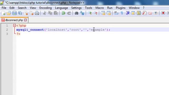Open the Window menu

point(134,8)
